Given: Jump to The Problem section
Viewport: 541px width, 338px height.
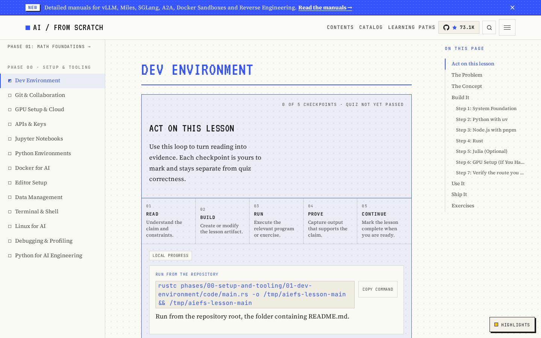Looking at the screenshot, I should (467, 75).
